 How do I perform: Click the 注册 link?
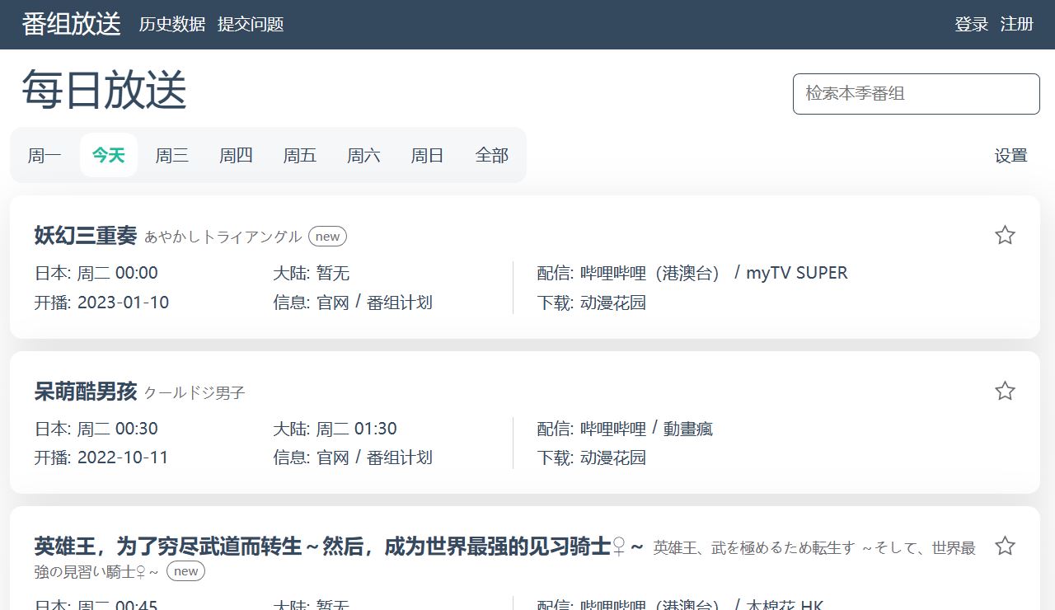(1017, 25)
